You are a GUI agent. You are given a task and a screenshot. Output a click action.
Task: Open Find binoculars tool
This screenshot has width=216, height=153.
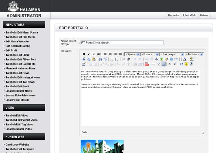[100, 59]
